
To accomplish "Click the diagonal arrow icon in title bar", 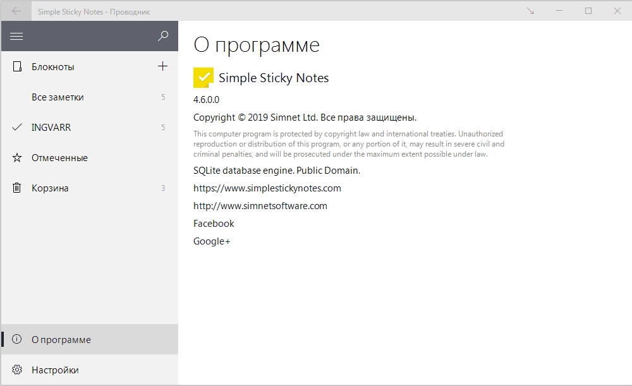I will 530,11.
